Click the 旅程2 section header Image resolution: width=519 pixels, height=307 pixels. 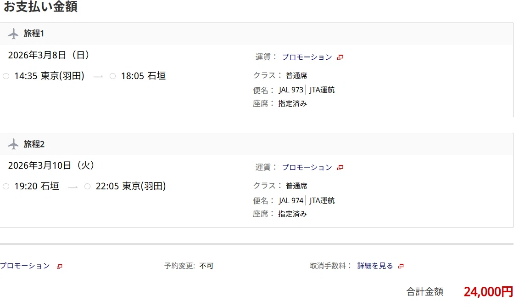257,144
